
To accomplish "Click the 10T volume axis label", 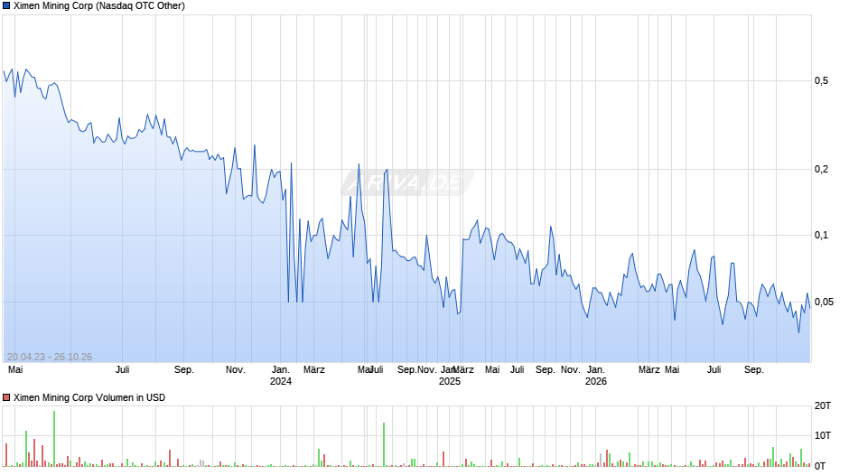I will pyautogui.click(x=823, y=435).
